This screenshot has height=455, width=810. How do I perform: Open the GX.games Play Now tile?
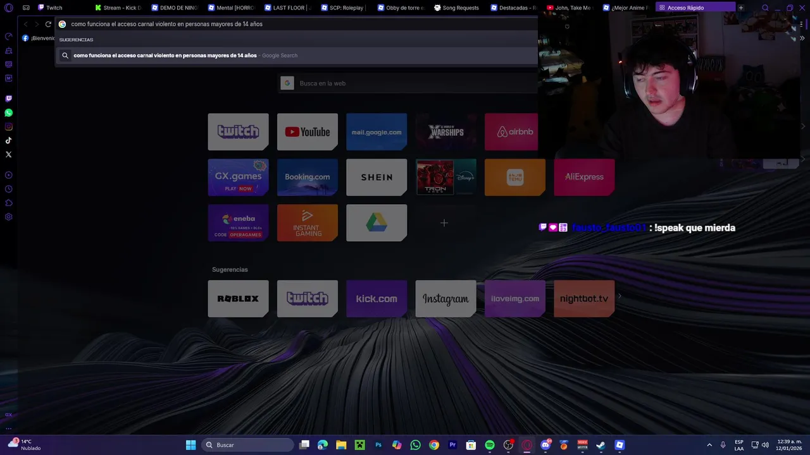(238, 177)
